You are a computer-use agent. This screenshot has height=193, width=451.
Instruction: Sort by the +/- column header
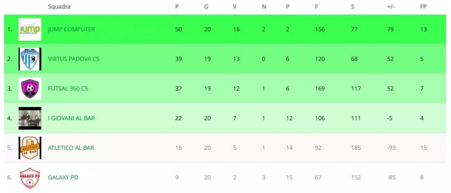click(391, 7)
